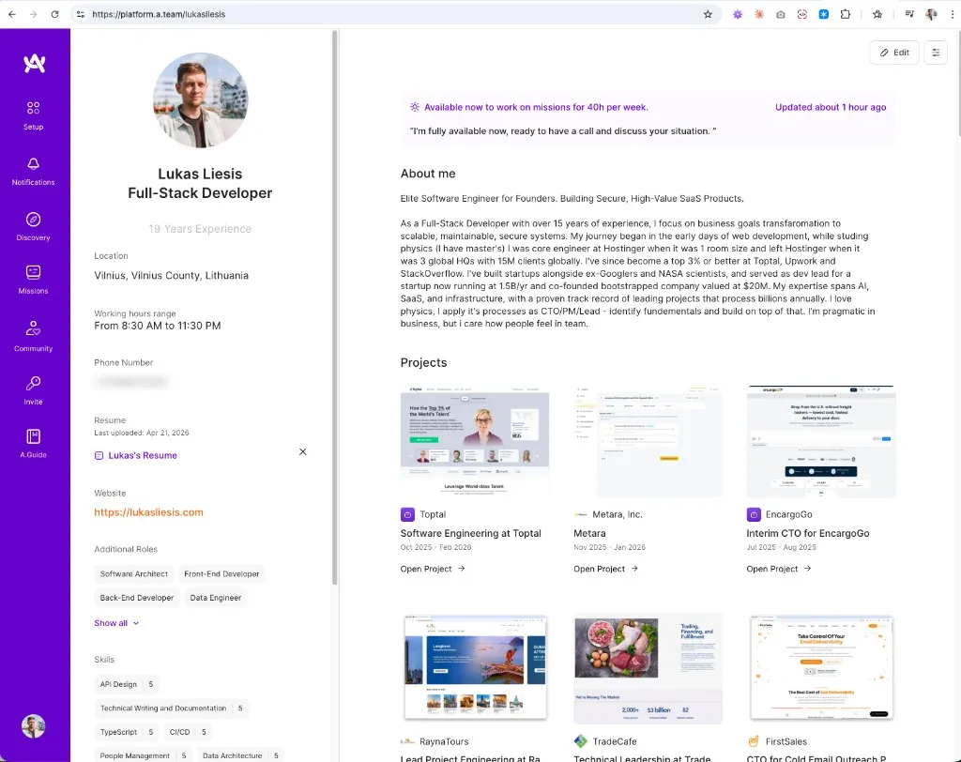The width and height of the screenshot is (961, 762).
Task: Expand Show all additional roles
Action: pos(116,623)
